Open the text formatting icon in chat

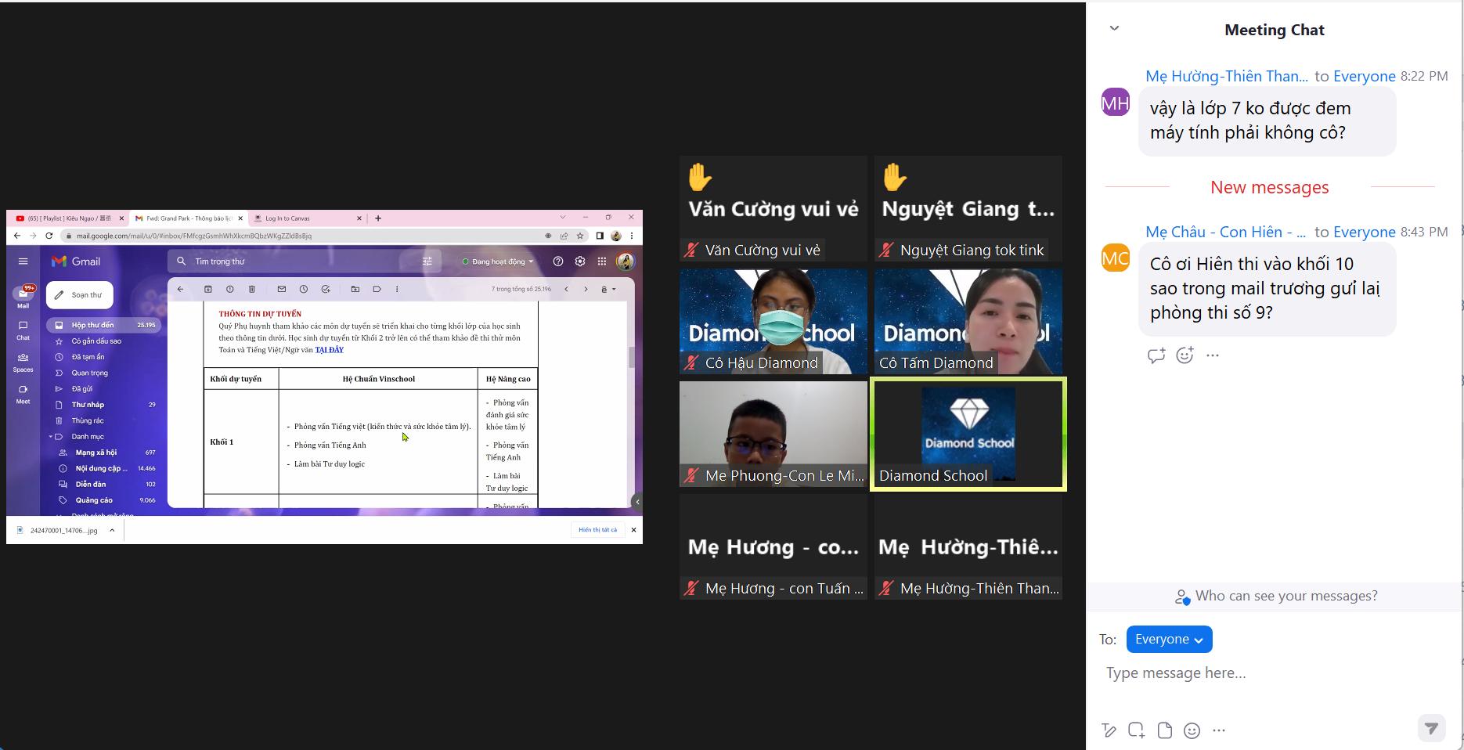pos(1109,730)
